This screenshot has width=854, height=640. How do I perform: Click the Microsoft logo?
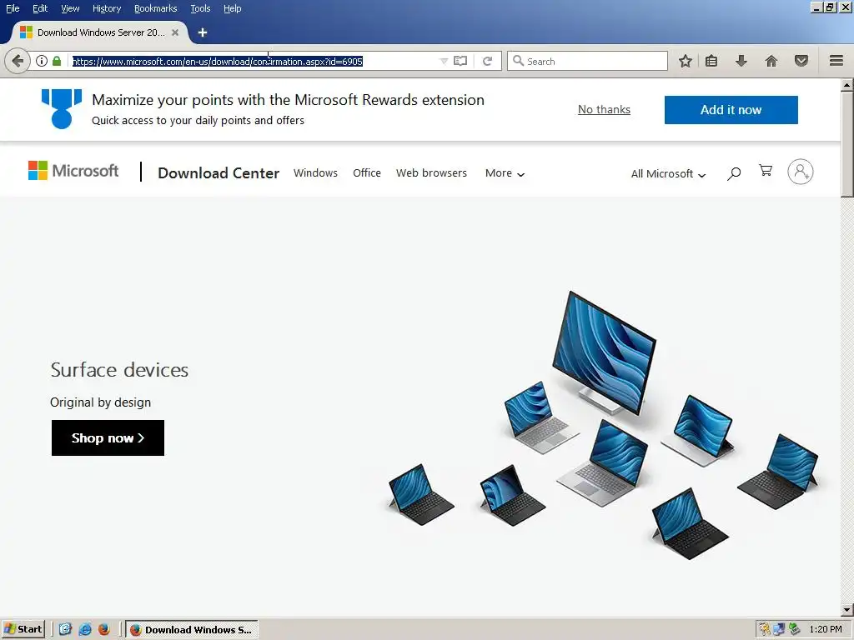pyautogui.click(x=73, y=170)
